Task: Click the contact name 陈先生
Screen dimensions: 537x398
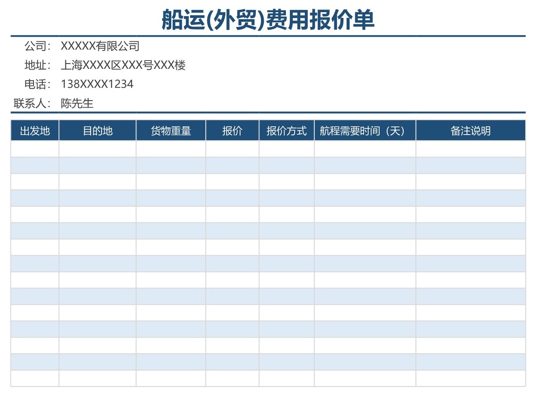Action: pos(77,103)
